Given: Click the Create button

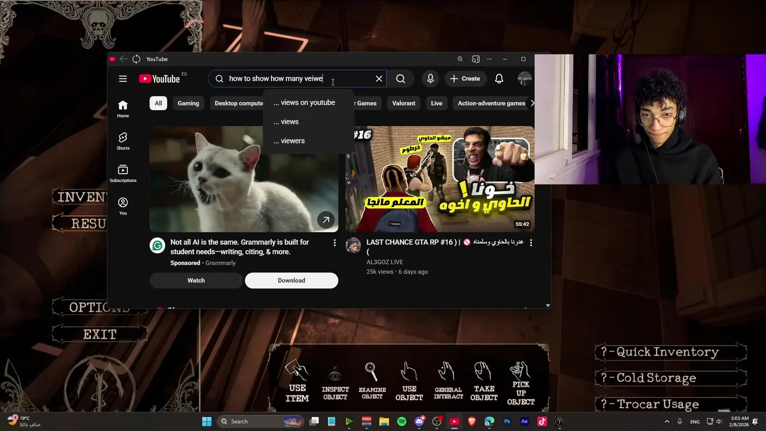Looking at the screenshot, I should [465, 78].
